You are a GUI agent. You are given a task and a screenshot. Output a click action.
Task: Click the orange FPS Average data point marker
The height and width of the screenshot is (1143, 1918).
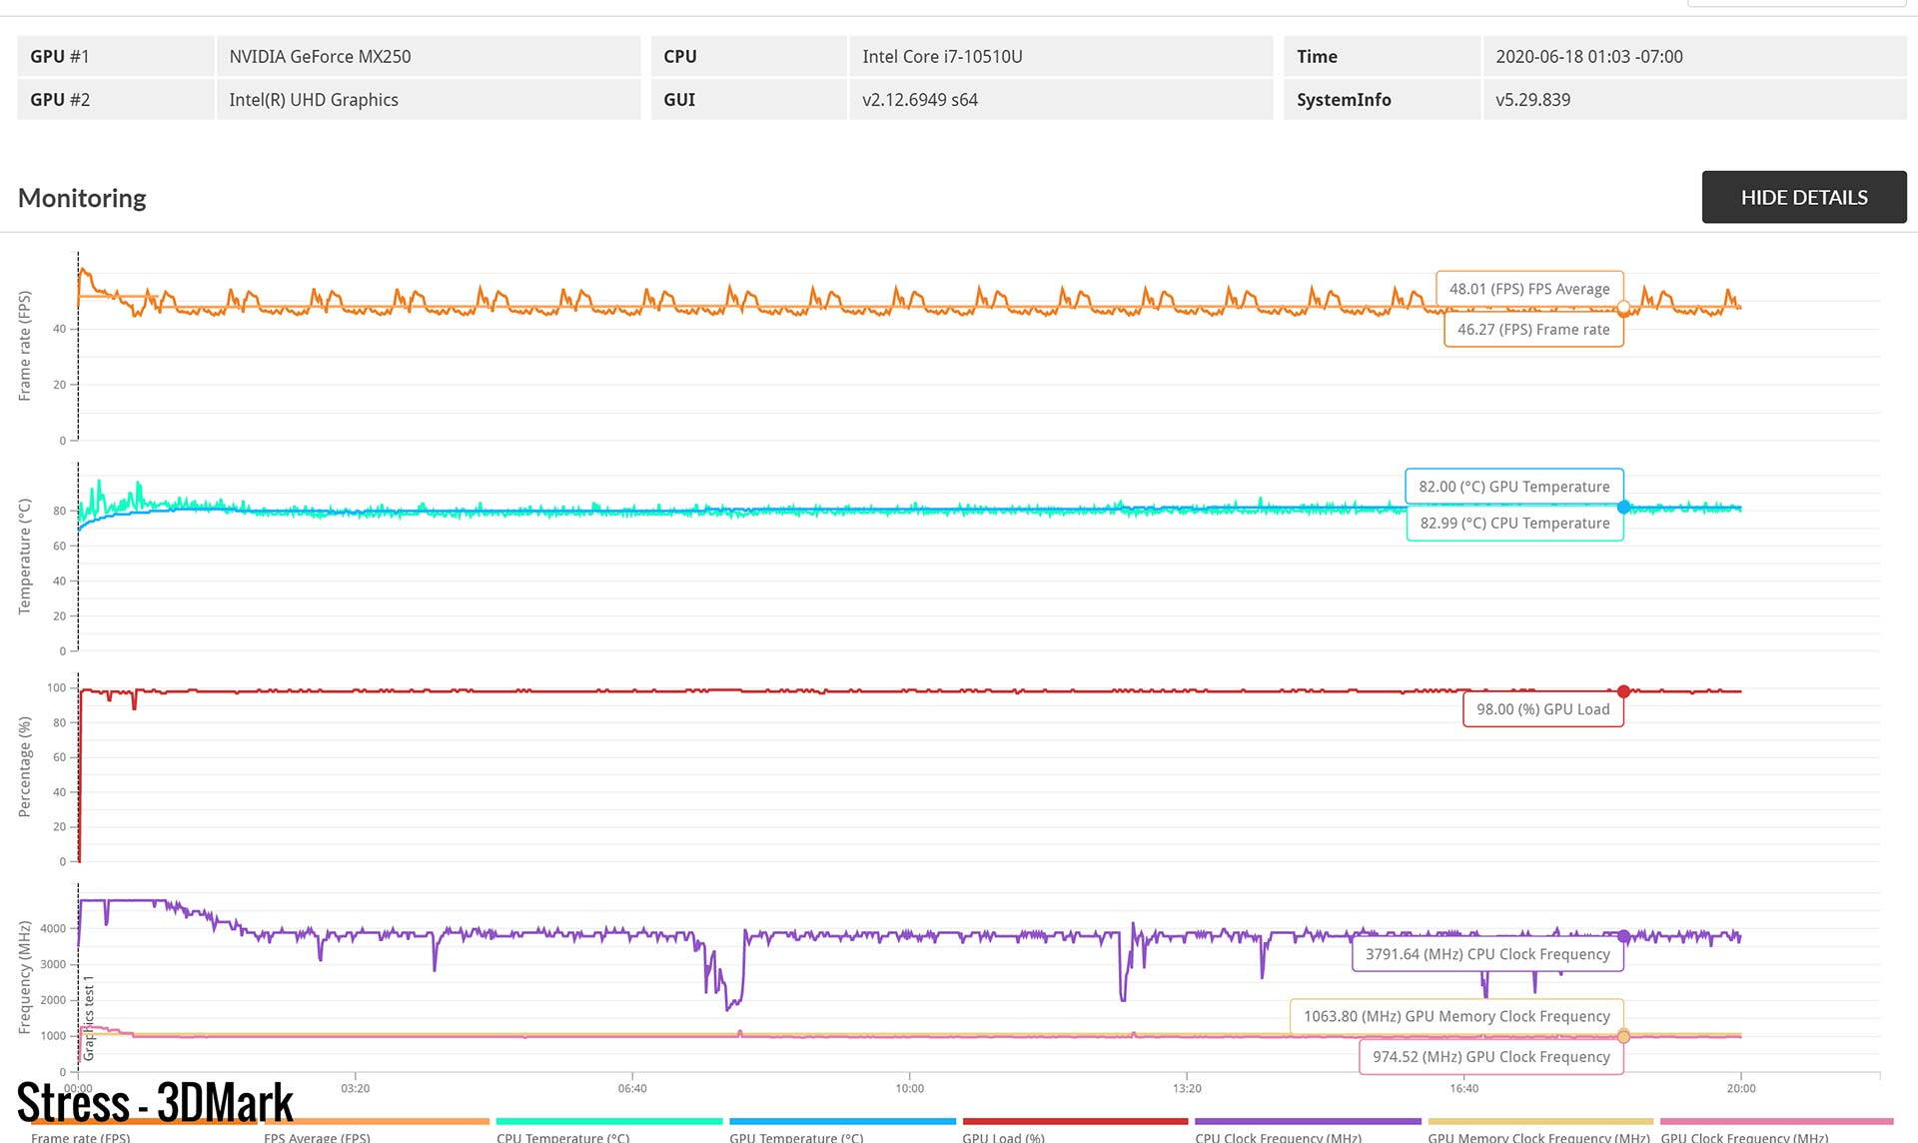coord(1623,308)
